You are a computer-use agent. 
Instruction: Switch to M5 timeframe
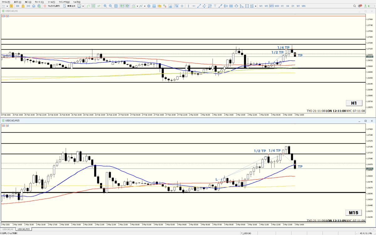click(x=266, y=6)
